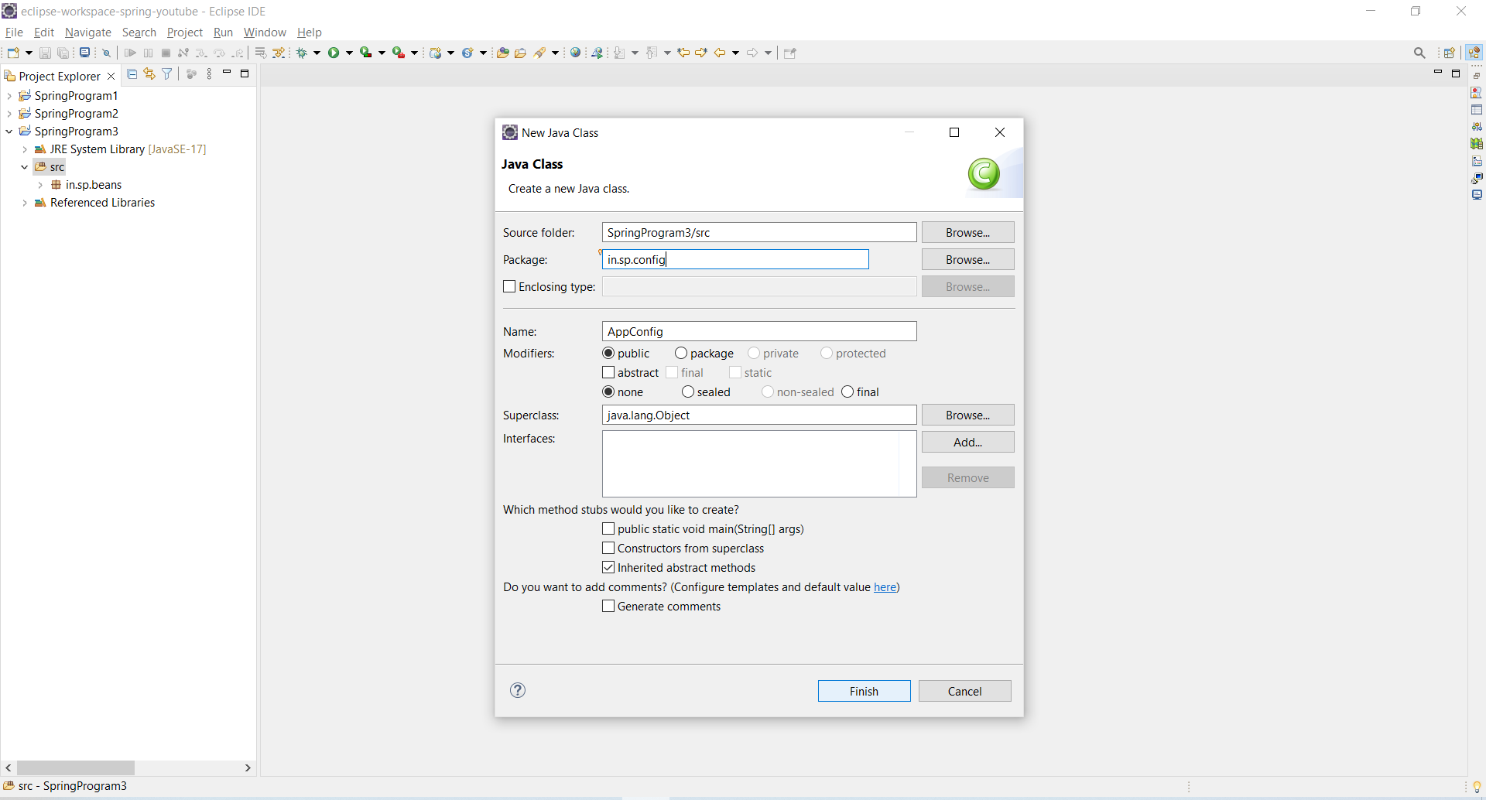This screenshot has height=800, width=1486.
Task: Click the Open Web Browser globe icon
Action: pyautogui.click(x=575, y=53)
